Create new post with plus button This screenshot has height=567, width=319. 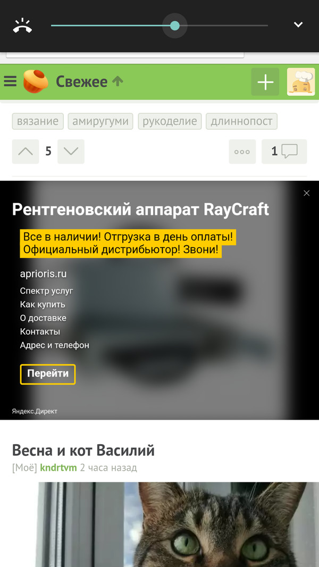click(x=265, y=82)
